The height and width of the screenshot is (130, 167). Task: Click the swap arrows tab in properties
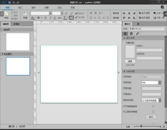(x=137, y=34)
